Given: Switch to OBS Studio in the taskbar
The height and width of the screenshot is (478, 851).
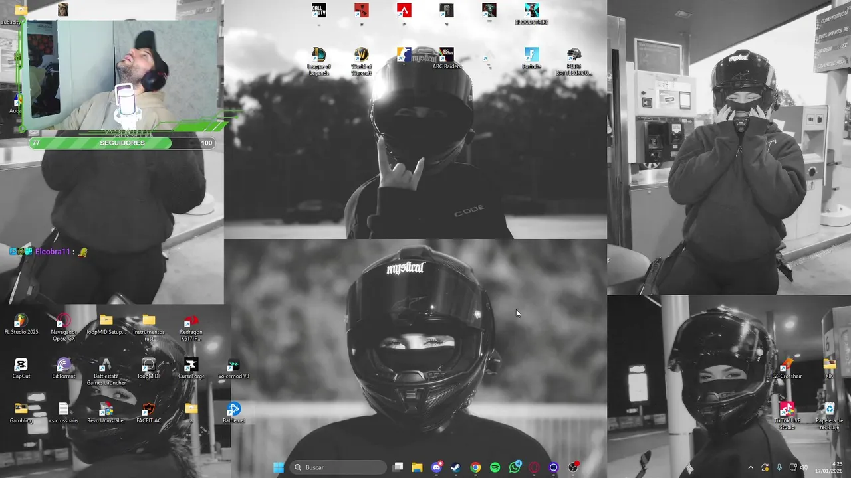Looking at the screenshot, I should (573, 467).
